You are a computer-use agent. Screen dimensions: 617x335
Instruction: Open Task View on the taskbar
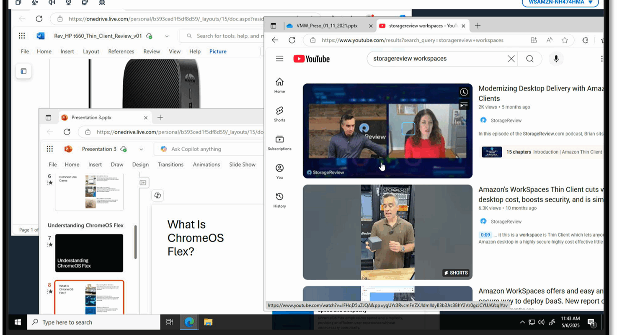170,322
